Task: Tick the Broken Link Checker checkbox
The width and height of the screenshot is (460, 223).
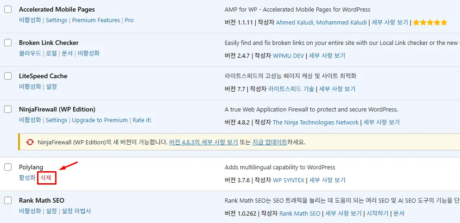Action: pos(8,43)
